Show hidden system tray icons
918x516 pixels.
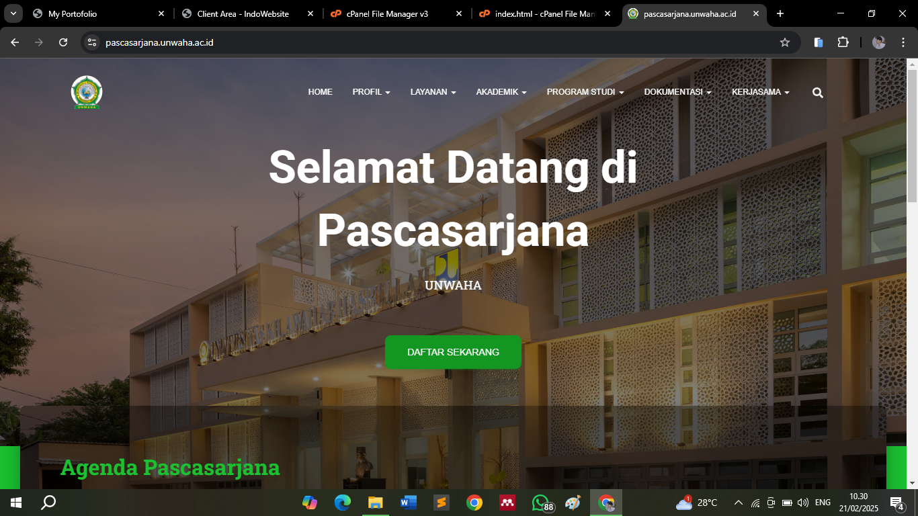click(x=739, y=503)
